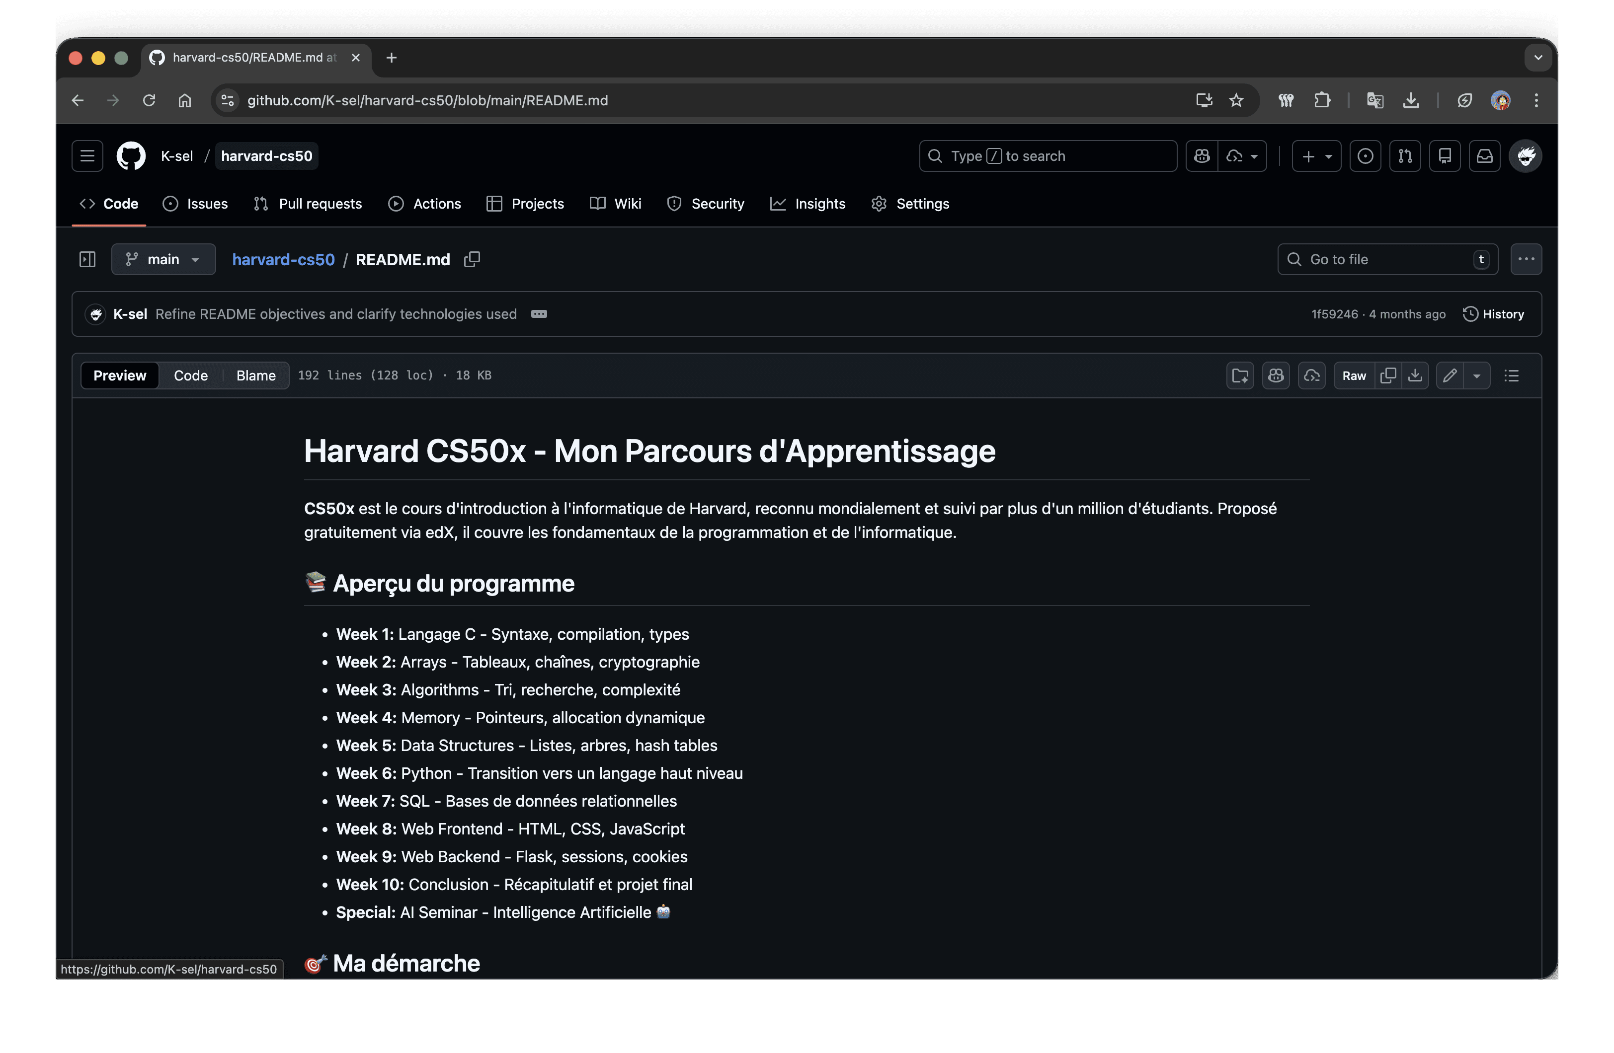The image size is (1614, 1053).
Task: Copy the README.md file path
Action: (x=472, y=259)
